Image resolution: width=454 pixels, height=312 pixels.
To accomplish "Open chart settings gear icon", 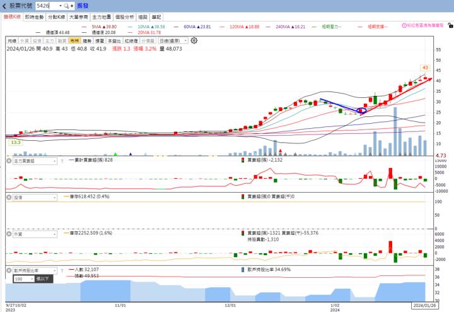I will tap(194, 40).
